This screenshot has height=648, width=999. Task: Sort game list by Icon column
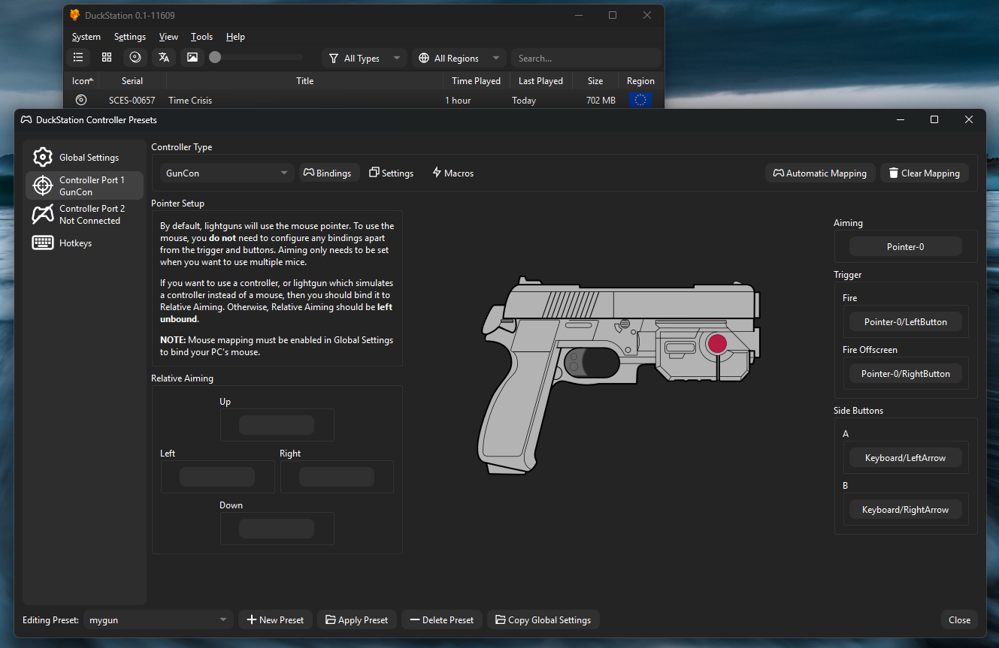coord(81,80)
